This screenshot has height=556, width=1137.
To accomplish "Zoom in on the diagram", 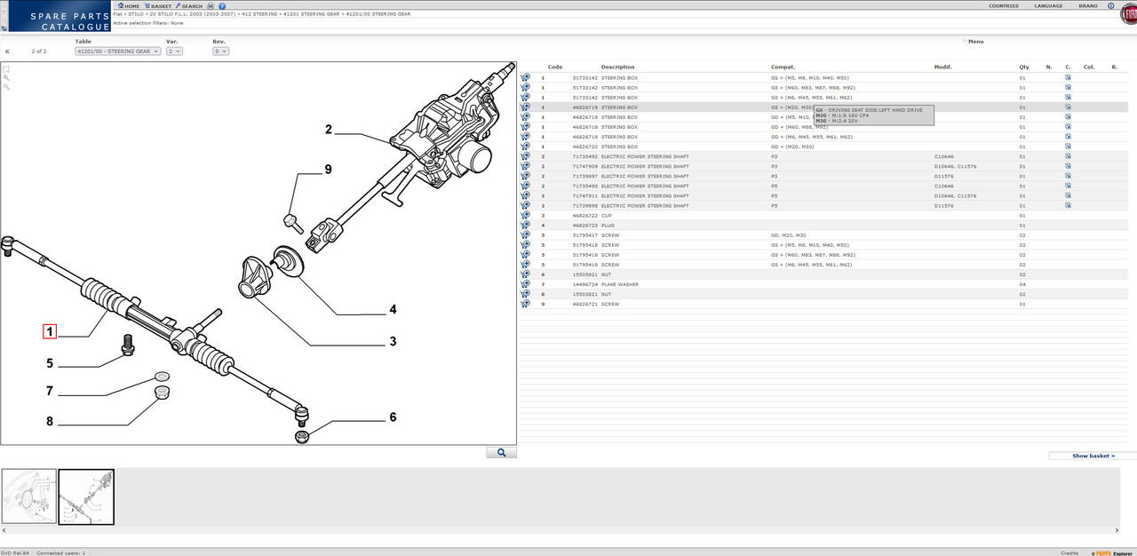I will point(5,78).
